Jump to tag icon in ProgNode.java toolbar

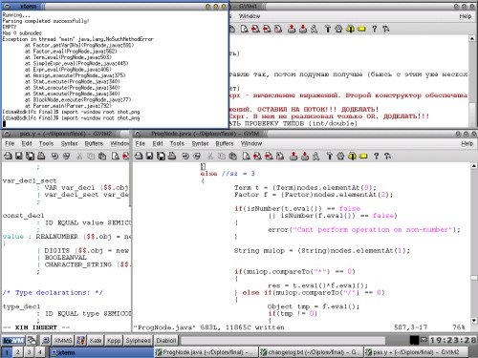point(363,157)
